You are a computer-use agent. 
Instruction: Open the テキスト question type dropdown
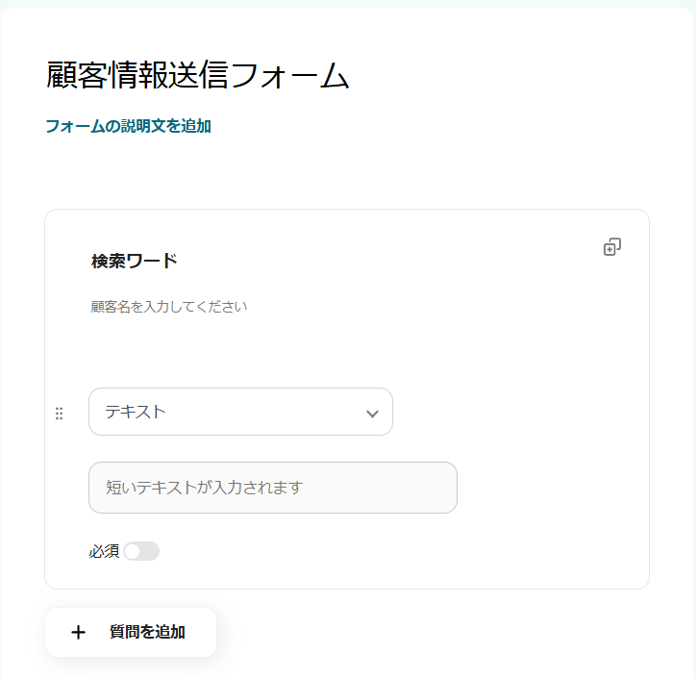240,412
